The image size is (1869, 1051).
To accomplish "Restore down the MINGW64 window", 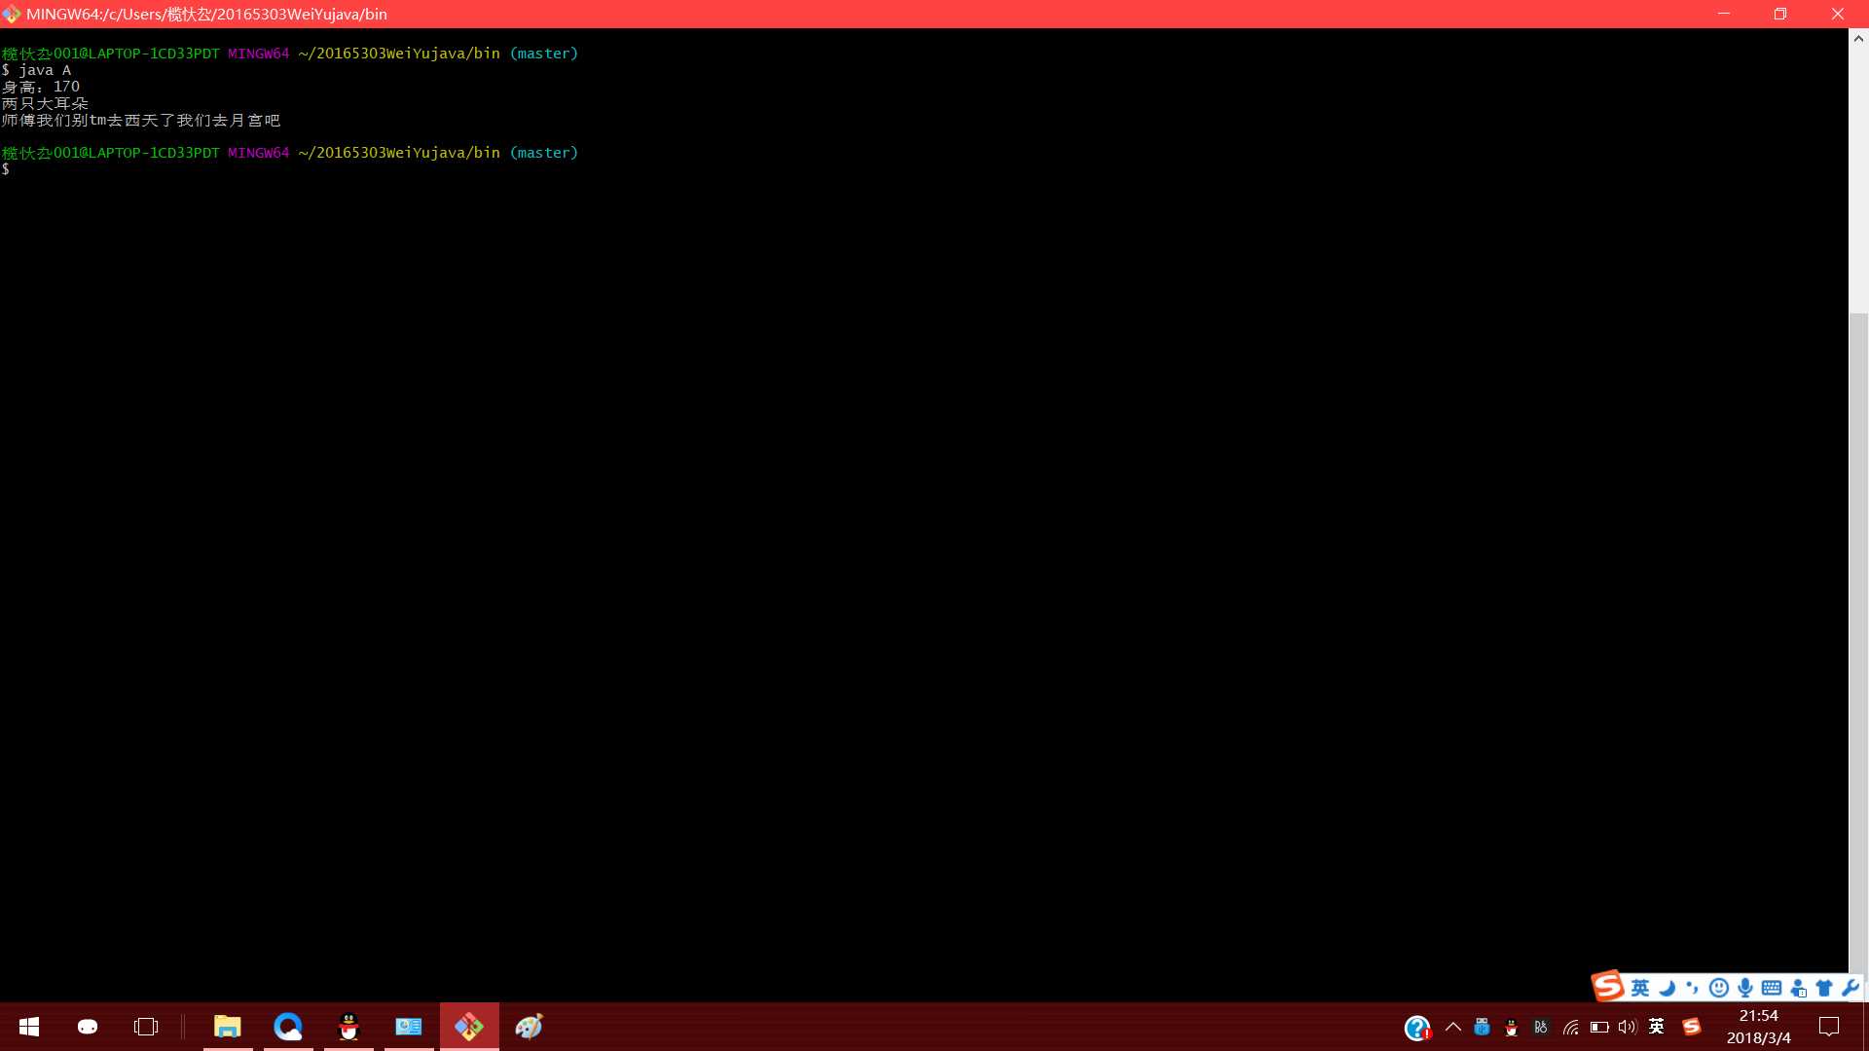I will (x=1780, y=14).
